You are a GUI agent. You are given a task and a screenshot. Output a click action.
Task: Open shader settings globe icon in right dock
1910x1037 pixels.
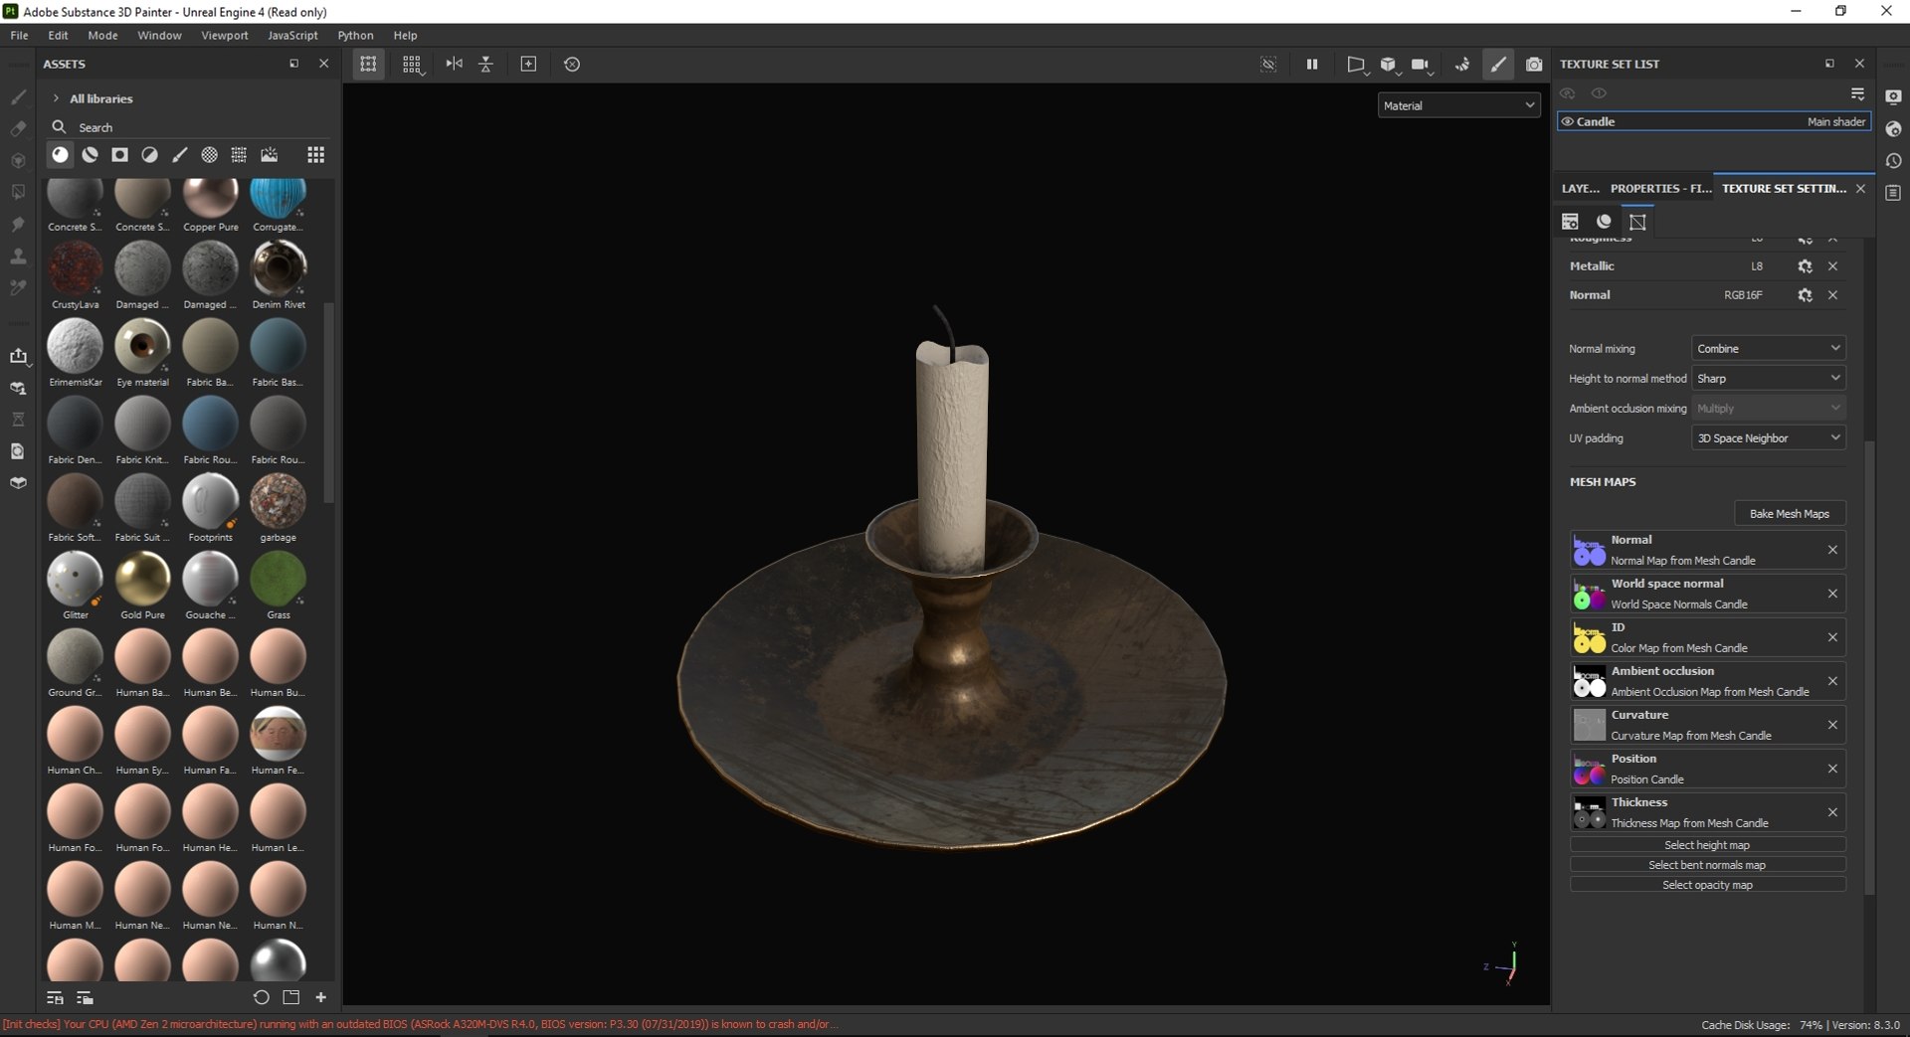tap(1893, 129)
